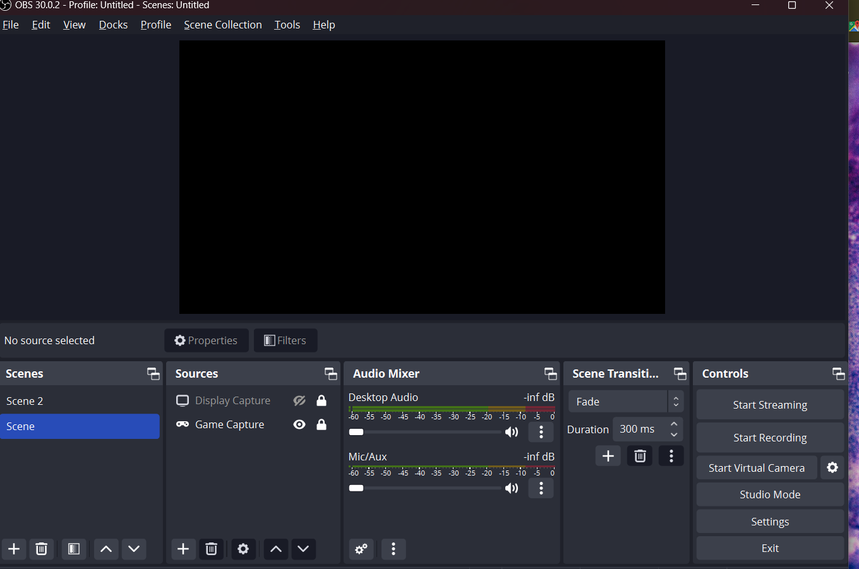Float the Audio Mixer dock panel
Image resolution: width=859 pixels, height=569 pixels.
tap(551, 374)
